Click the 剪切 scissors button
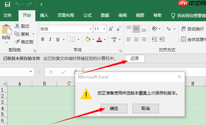This screenshot has width=206, height=125. (22, 26)
